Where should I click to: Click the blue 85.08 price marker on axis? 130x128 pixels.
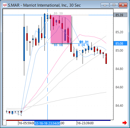(x=120, y=43)
